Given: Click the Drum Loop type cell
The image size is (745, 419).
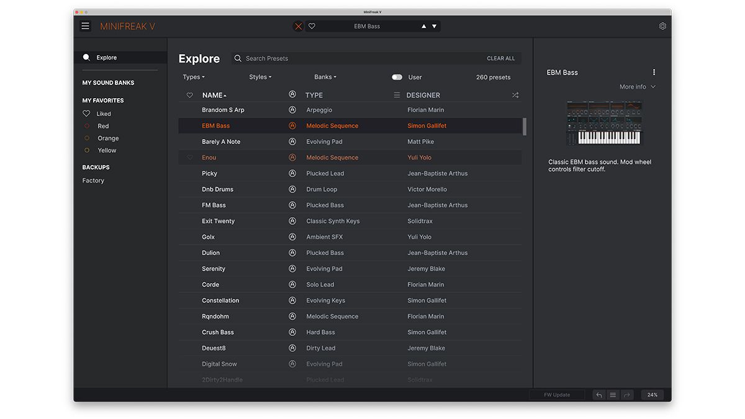Looking at the screenshot, I should click(322, 189).
